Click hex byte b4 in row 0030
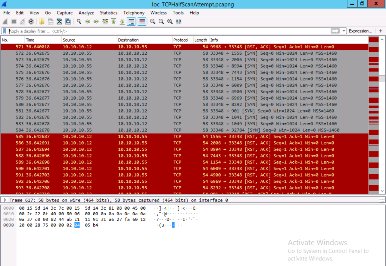Screen dimensions: 386x266 coord(95,225)
